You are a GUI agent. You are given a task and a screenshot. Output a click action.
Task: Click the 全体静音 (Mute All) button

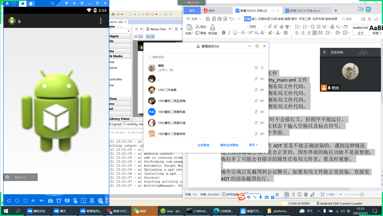tap(205, 145)
